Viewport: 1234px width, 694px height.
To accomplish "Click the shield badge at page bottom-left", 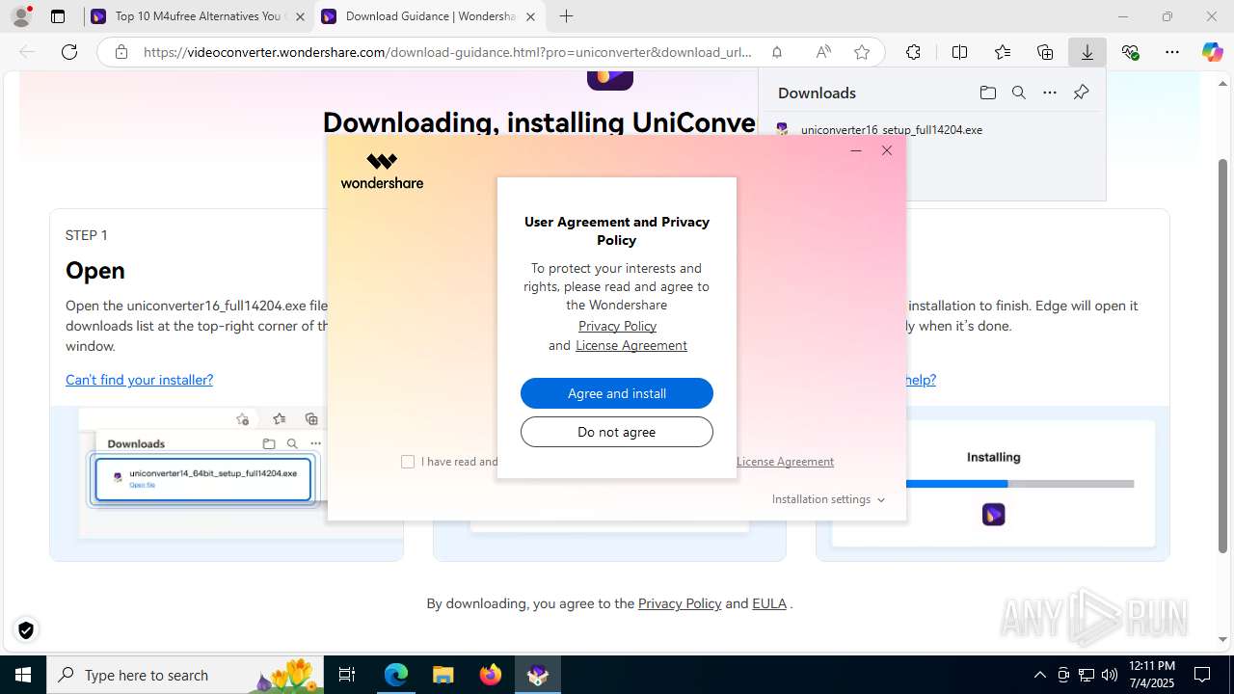I will click(26, 629).
